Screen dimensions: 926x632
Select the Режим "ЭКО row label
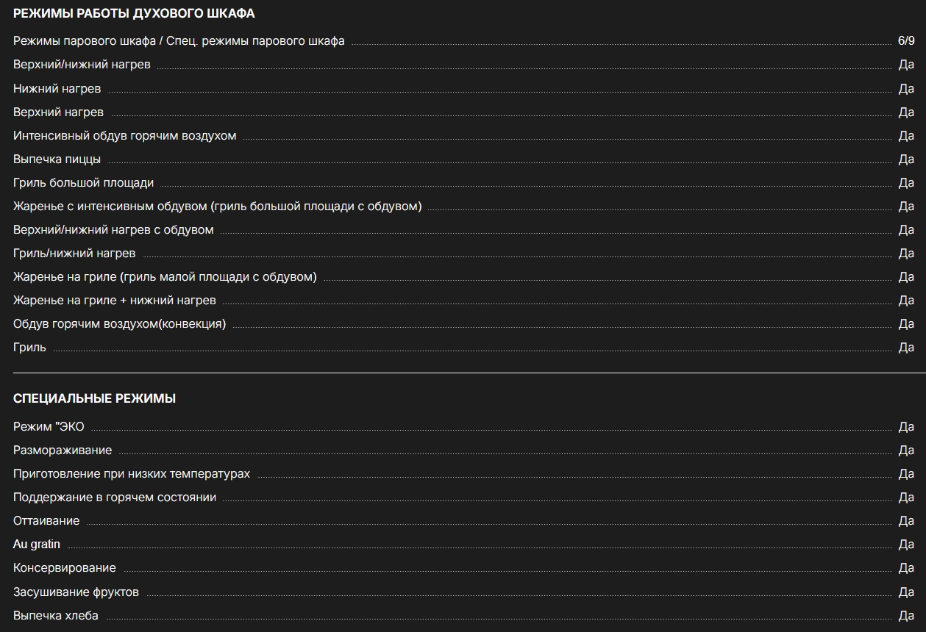click(x=49, y=426)
